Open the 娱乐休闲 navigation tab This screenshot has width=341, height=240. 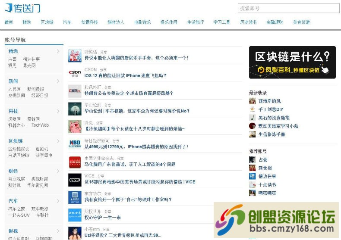click(x=169, y=22)
